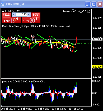The width and height of the screenshot is (103, 111).
Task: Click the EURUSD chart window icon
Action: (3, 4)
